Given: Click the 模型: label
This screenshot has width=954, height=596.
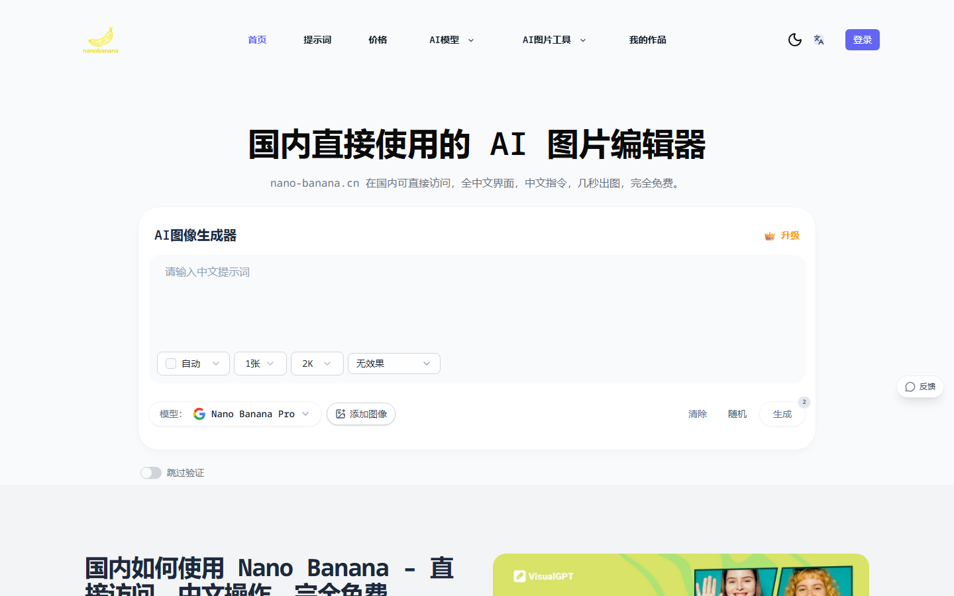Looking at the screenshot, I should coord(171,414).
